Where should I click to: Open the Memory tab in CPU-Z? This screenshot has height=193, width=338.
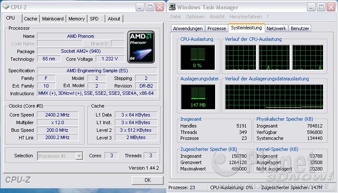77,19
